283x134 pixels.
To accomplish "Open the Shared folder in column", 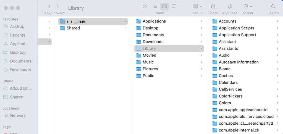I will tap(73, 28).
